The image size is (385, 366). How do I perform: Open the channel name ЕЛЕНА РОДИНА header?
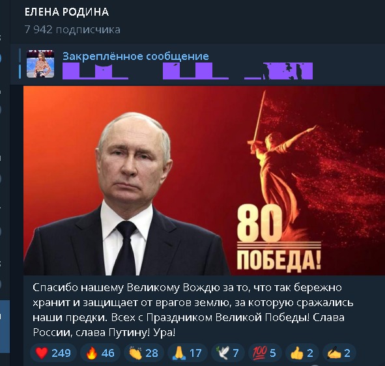66,12
